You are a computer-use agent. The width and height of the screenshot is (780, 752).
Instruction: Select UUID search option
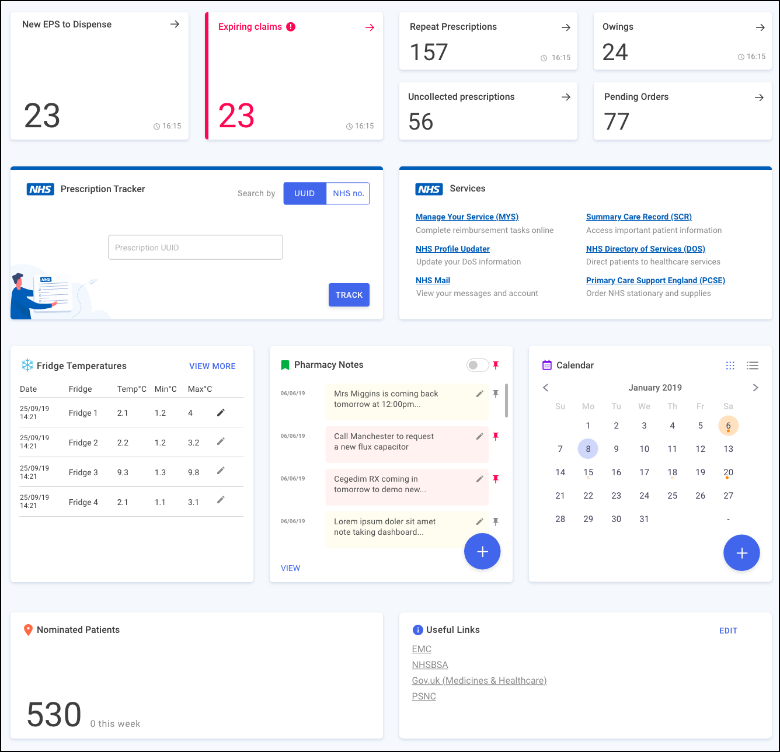[304, 194]
